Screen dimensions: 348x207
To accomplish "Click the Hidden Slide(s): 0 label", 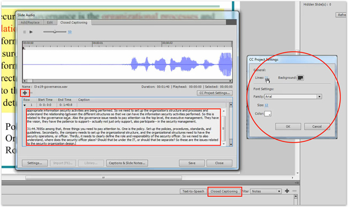I will click(317, 4).
